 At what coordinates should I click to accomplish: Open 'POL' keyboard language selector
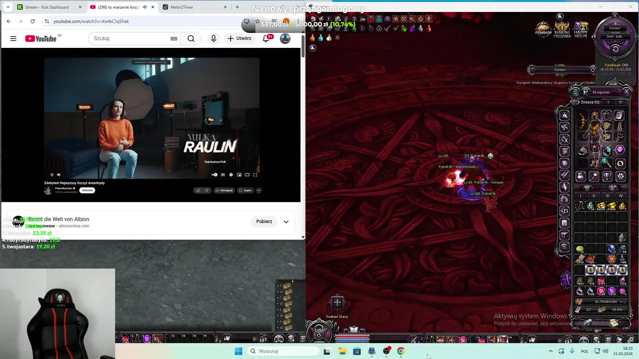585,351
